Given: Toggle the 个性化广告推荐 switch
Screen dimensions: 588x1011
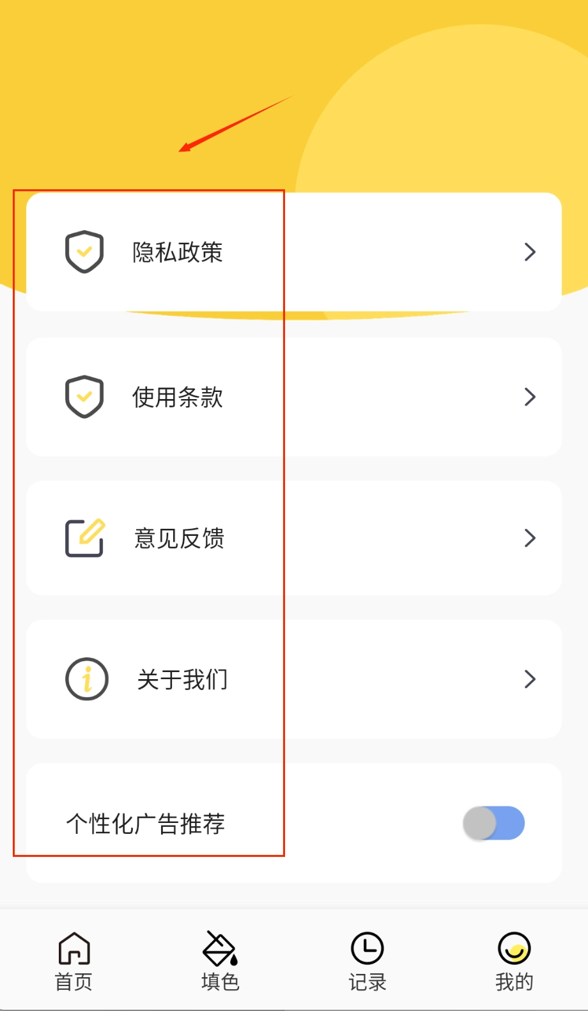Looking at the screenshot, I should pos(494,824).
